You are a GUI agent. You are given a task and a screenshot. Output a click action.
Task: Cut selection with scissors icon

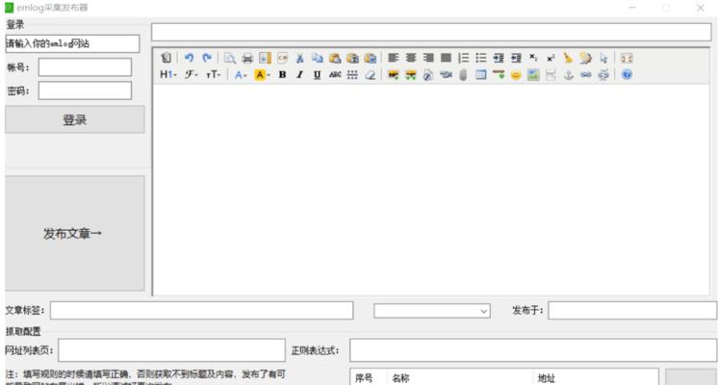coord(300,58)
